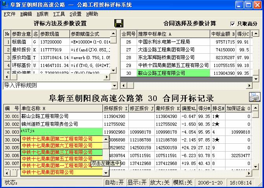Click the right arrow of the bid record horizontal scrollbar
The image size is (264, 188).
tap(249, 173)
